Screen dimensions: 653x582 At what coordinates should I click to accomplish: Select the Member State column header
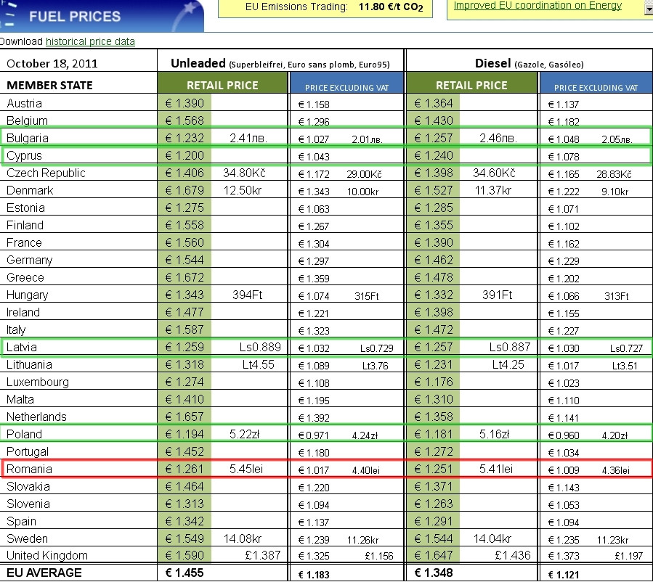[50, 86]
